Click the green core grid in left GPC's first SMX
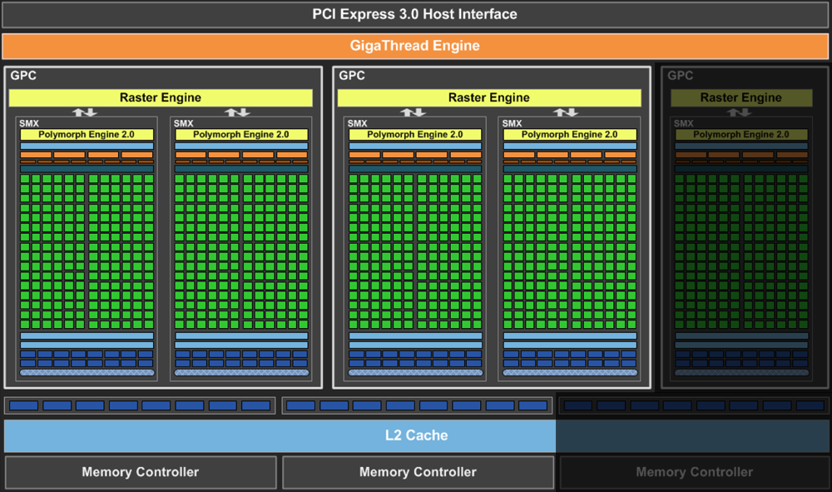Viewport: 832px width, 492px height. click(87, 251)
